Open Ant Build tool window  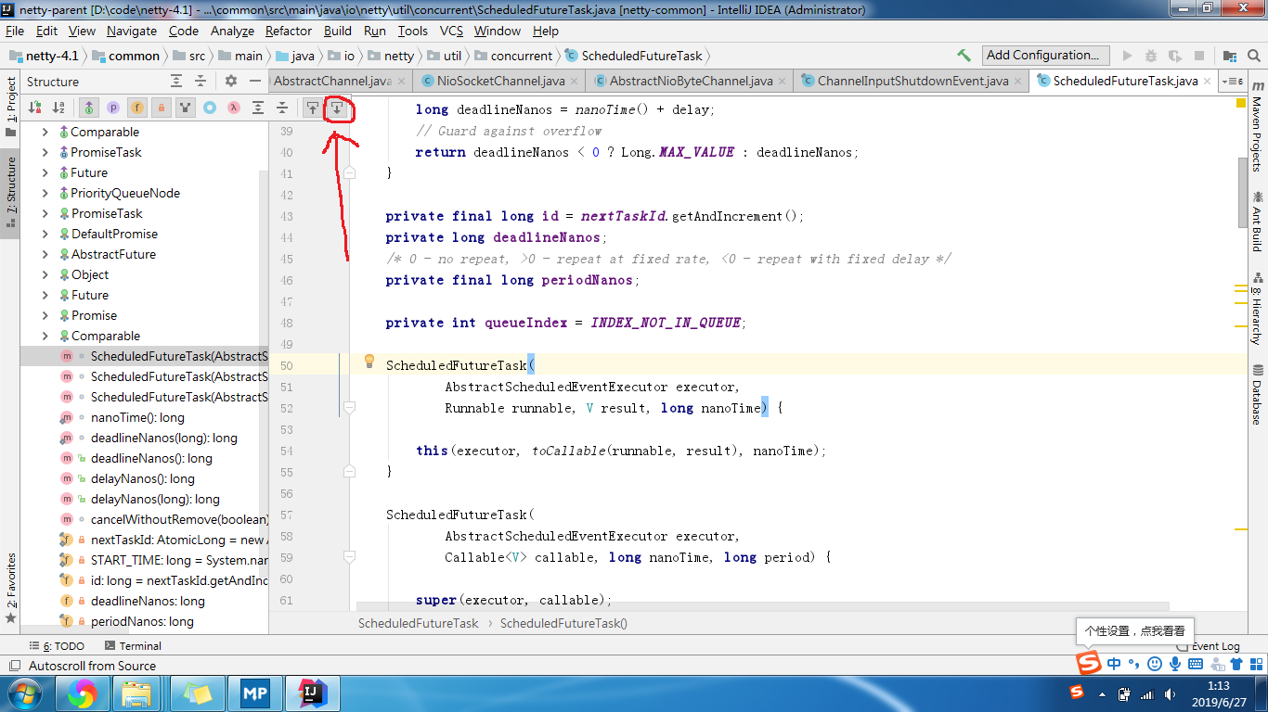(1258, 222)
